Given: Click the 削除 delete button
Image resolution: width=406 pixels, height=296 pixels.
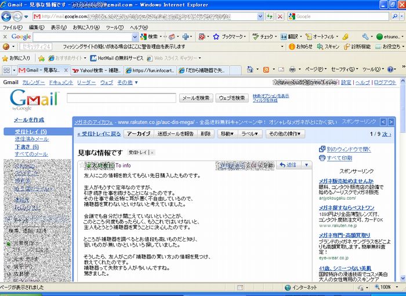Looking at the screenshot, I should (205, 133).
